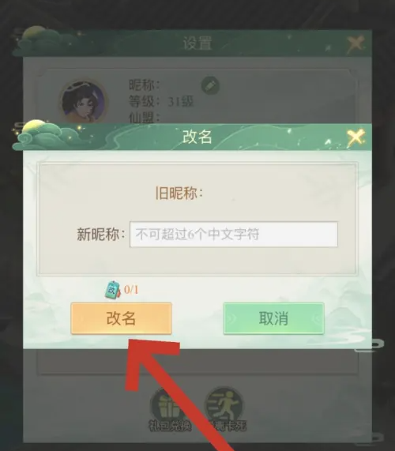Tap the running man stuck-escape icon
The width and height of the screenshot is (395, 451).
click(x=224, y=405)
